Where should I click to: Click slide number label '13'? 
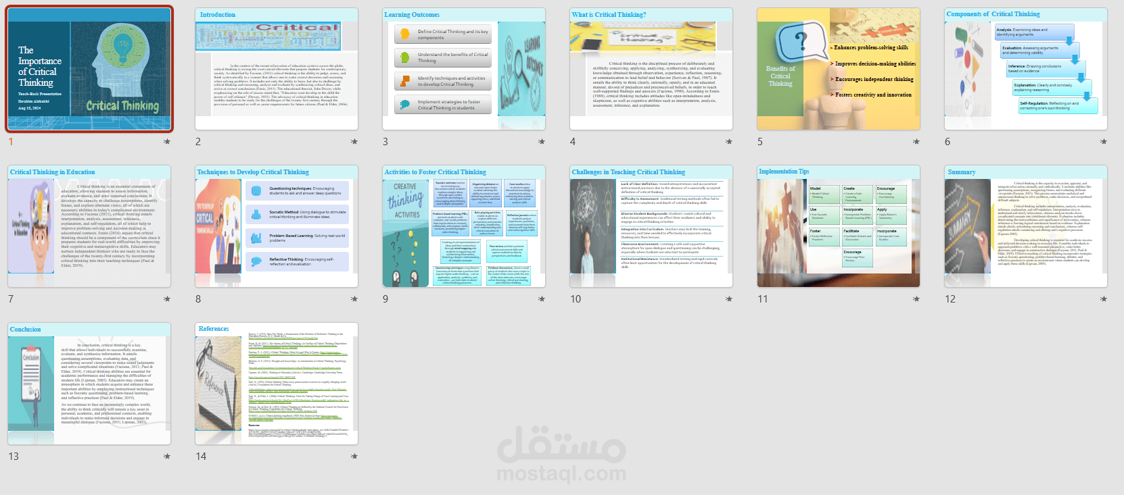click(14, 457)
